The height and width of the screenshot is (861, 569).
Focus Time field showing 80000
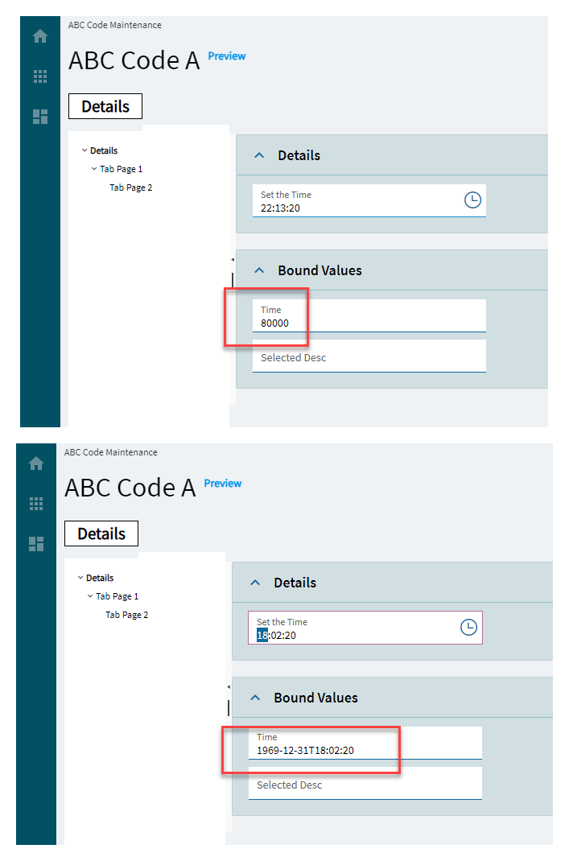coord(369,315)
